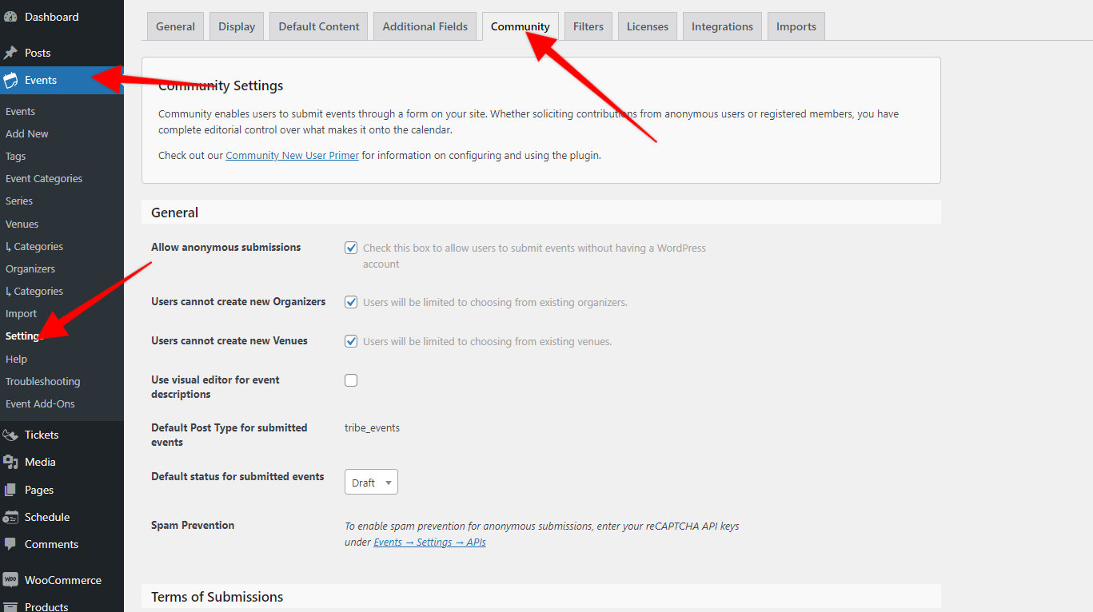
Task: Open the Events menu in the sidebar
Action: (40, 80)
